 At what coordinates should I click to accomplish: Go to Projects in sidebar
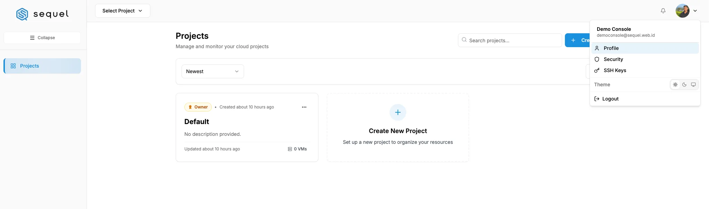click(x=42, y=66)
